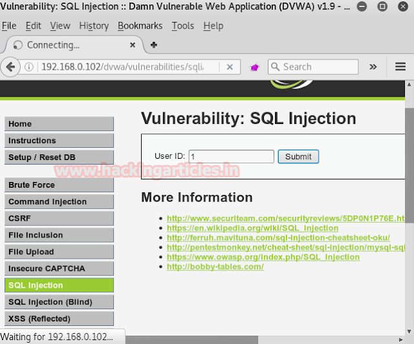Open the Edit menu
414x344 pixels.
coord(33,26)
